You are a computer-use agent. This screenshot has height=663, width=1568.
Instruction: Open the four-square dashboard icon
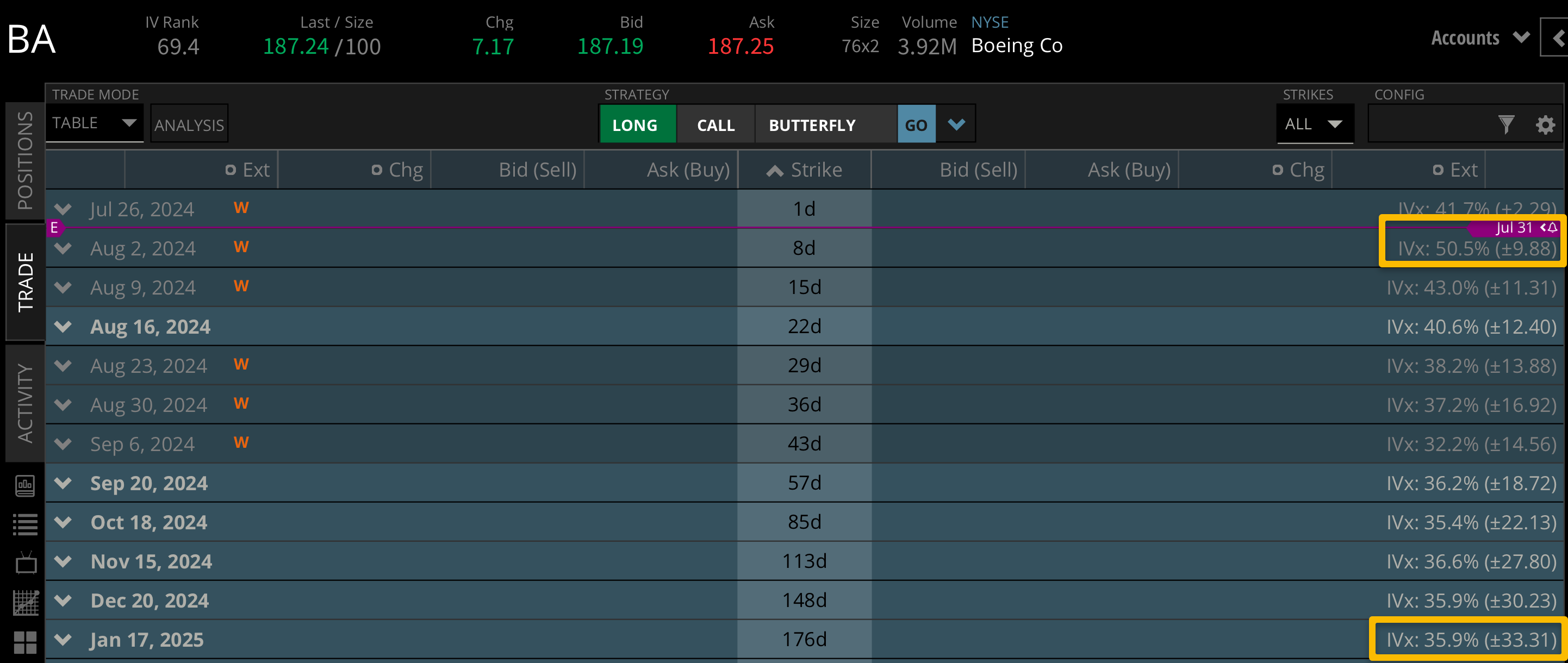pyautogui.click(x=25, y=642)
